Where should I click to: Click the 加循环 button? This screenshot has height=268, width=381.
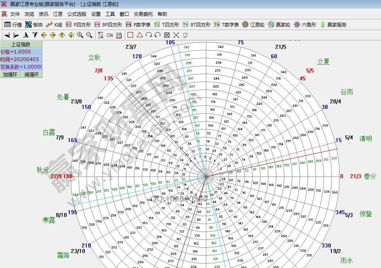pos(10,74)
